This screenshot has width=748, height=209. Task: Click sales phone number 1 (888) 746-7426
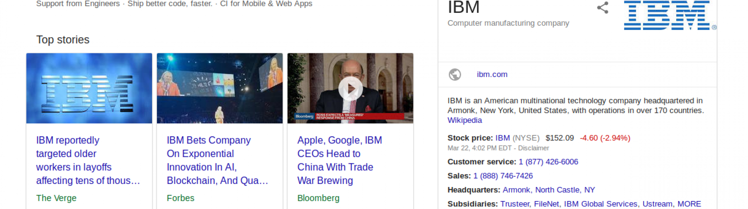click(x=503, y=176)
